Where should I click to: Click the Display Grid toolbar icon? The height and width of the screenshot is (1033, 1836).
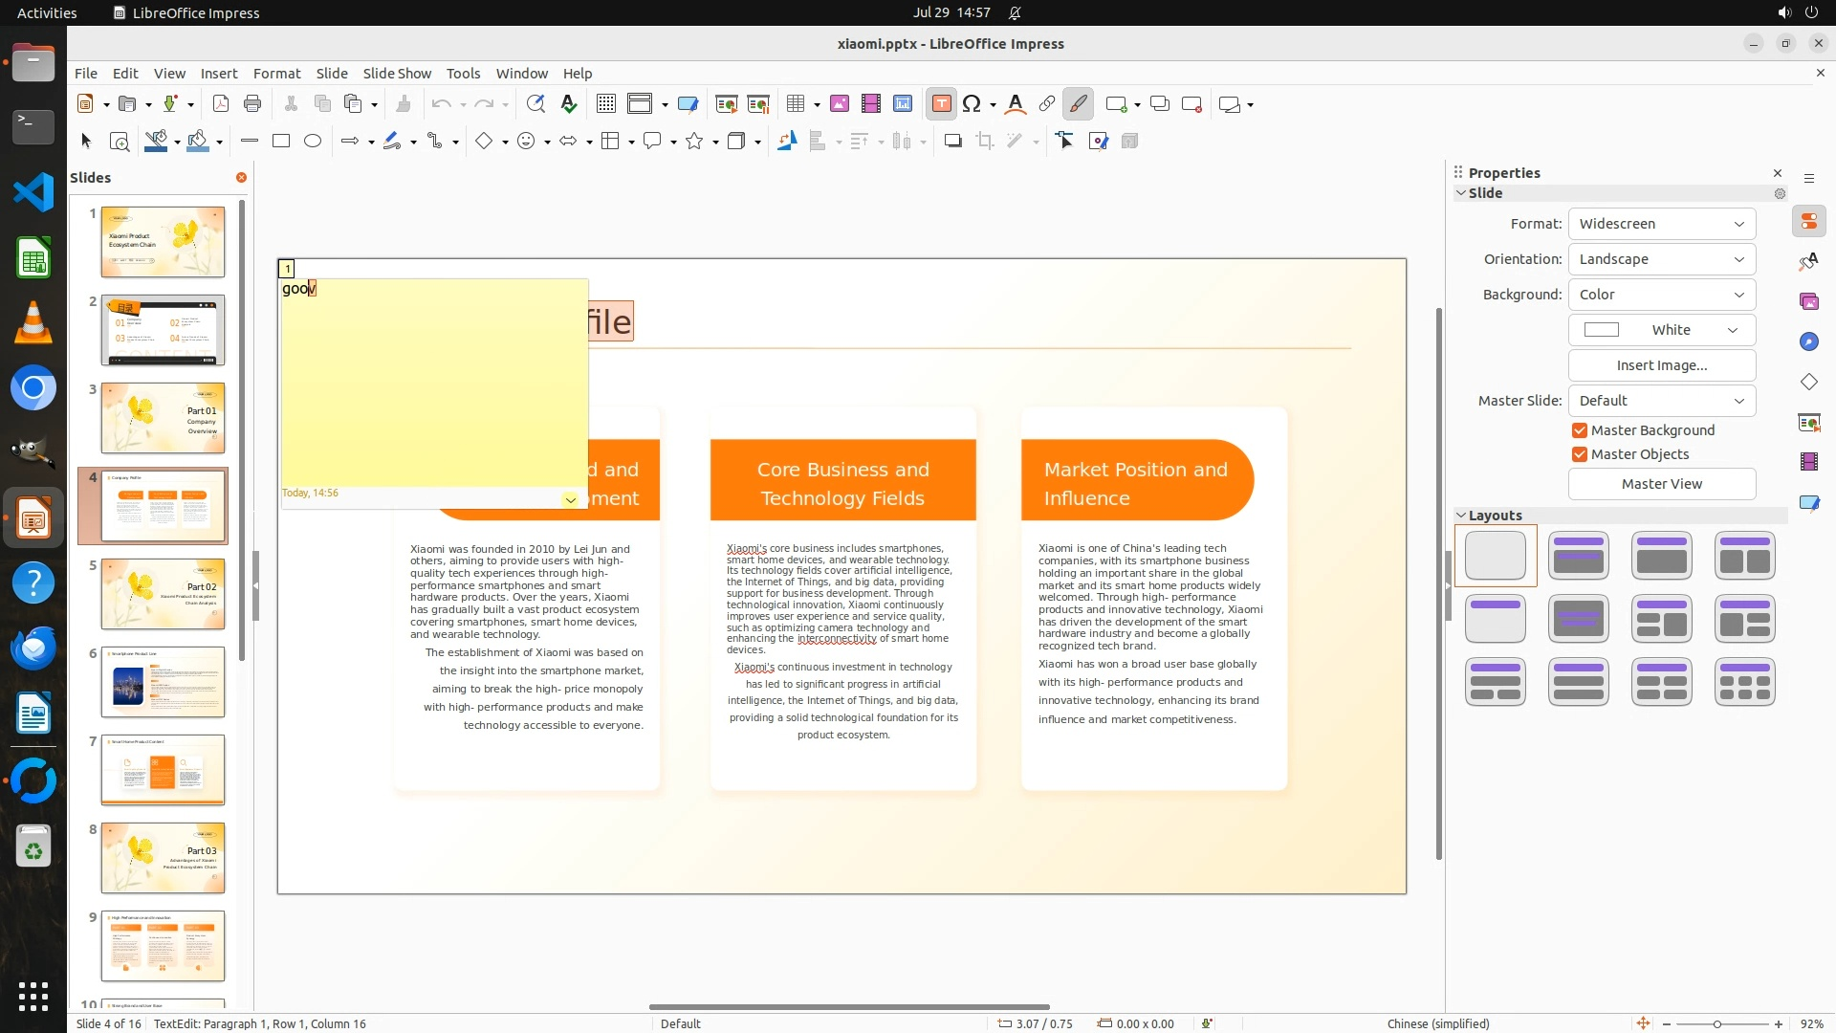tap(605, 104)
